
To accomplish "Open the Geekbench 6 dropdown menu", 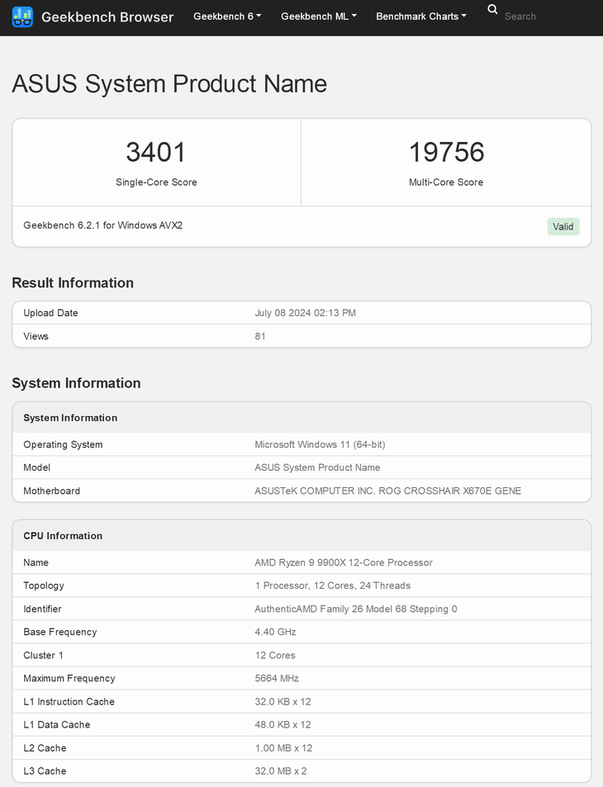I will [227, 17].
